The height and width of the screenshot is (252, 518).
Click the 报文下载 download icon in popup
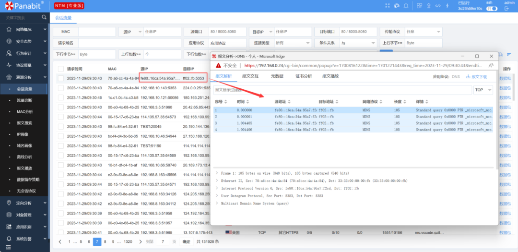(468, 76)
